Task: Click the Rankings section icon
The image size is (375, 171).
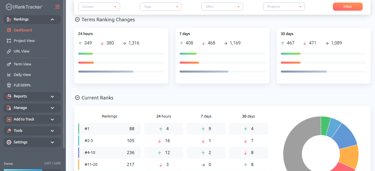Action: click(9, 19)
